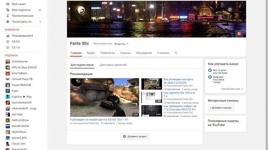
Task: Click the GTA 5 video thumbnail 0:50
Action: (152, 111)
